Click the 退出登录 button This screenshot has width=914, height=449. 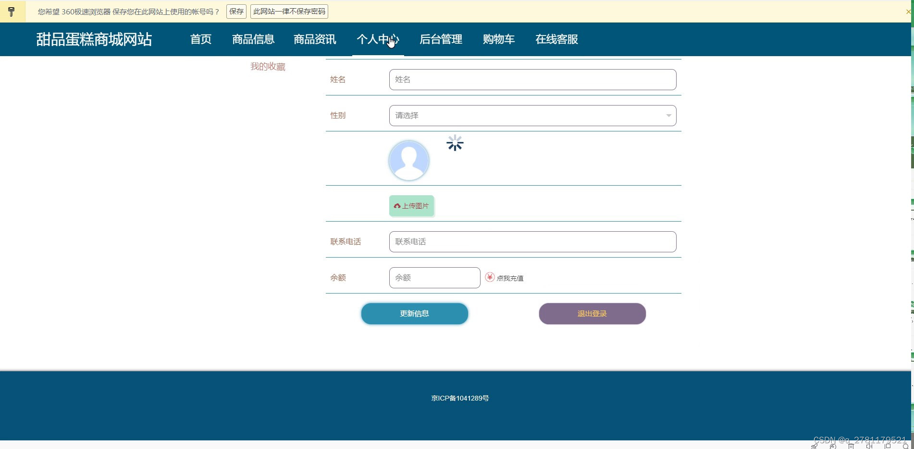593,314
